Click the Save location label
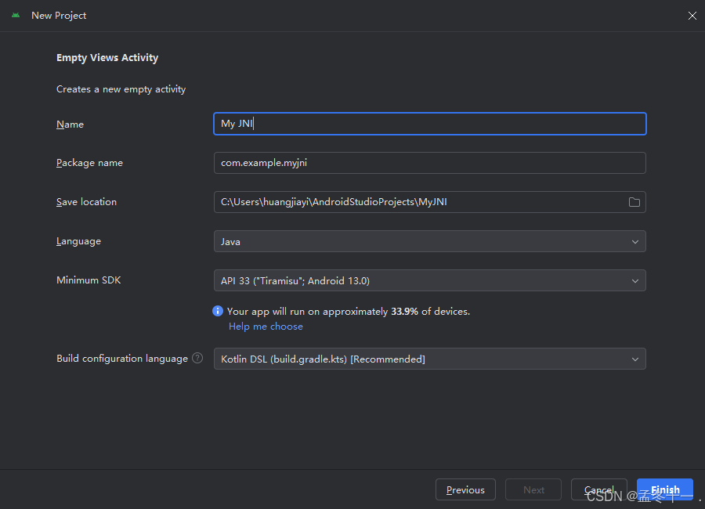 point(86,202)
